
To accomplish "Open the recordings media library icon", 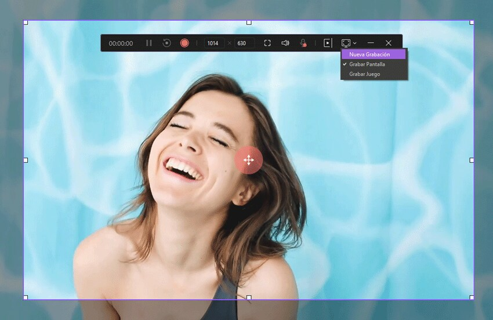I will point(328,43).
